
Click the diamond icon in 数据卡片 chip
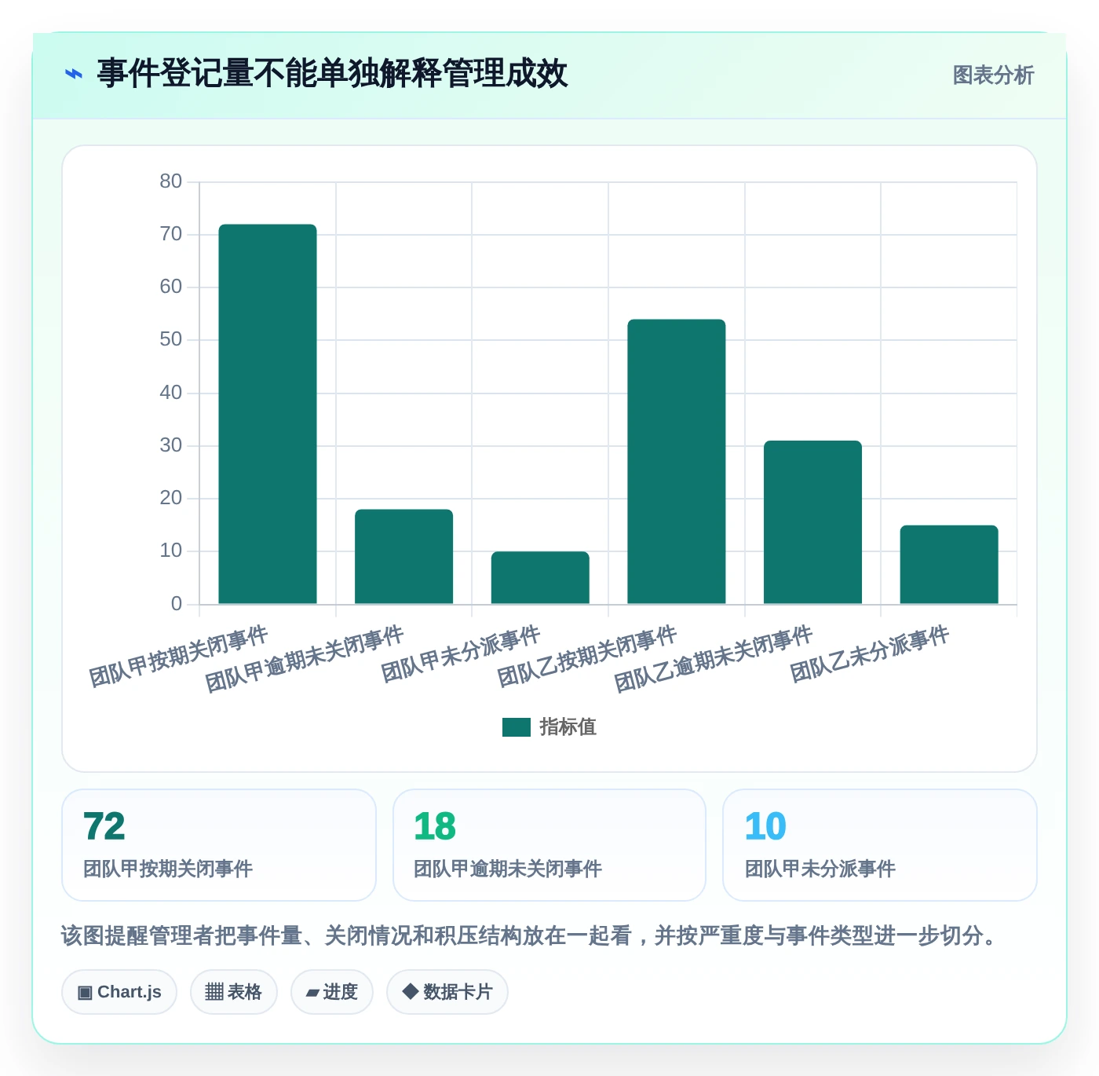point(410,991)
